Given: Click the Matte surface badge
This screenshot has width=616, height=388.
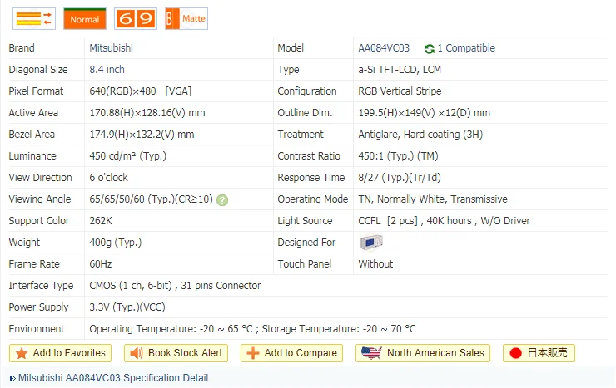Looking at the screenshot, I should tap(186, 19).
